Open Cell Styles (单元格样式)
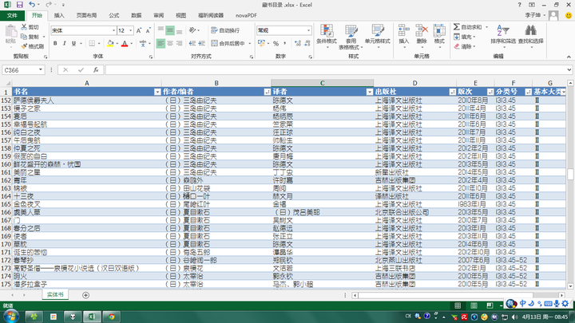This screenshot has height=323, width=575. [377, 35]
